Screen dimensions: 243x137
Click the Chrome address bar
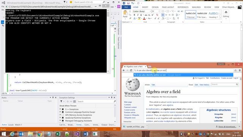click(183, 70)
